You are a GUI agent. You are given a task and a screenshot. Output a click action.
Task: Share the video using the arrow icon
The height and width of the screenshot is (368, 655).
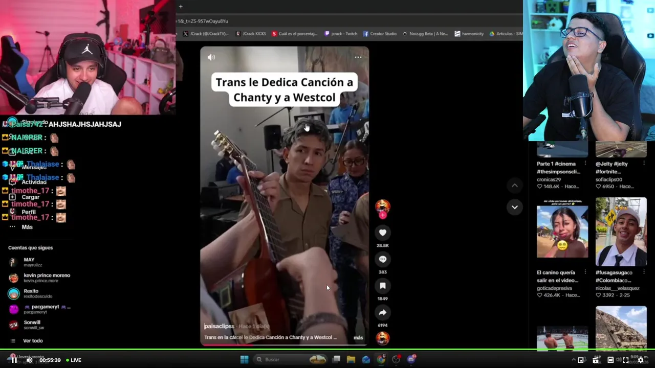pyautogui.click(x=383, y=312)
